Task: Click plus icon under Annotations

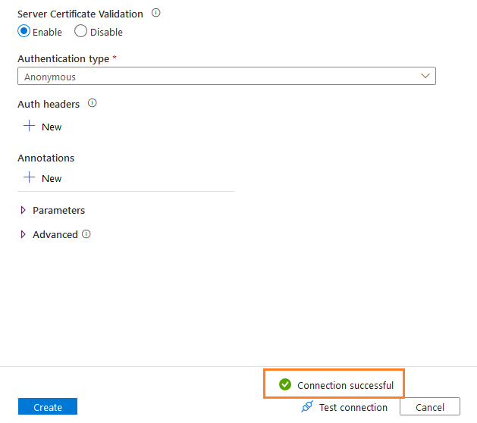Action: click(30, 178)
